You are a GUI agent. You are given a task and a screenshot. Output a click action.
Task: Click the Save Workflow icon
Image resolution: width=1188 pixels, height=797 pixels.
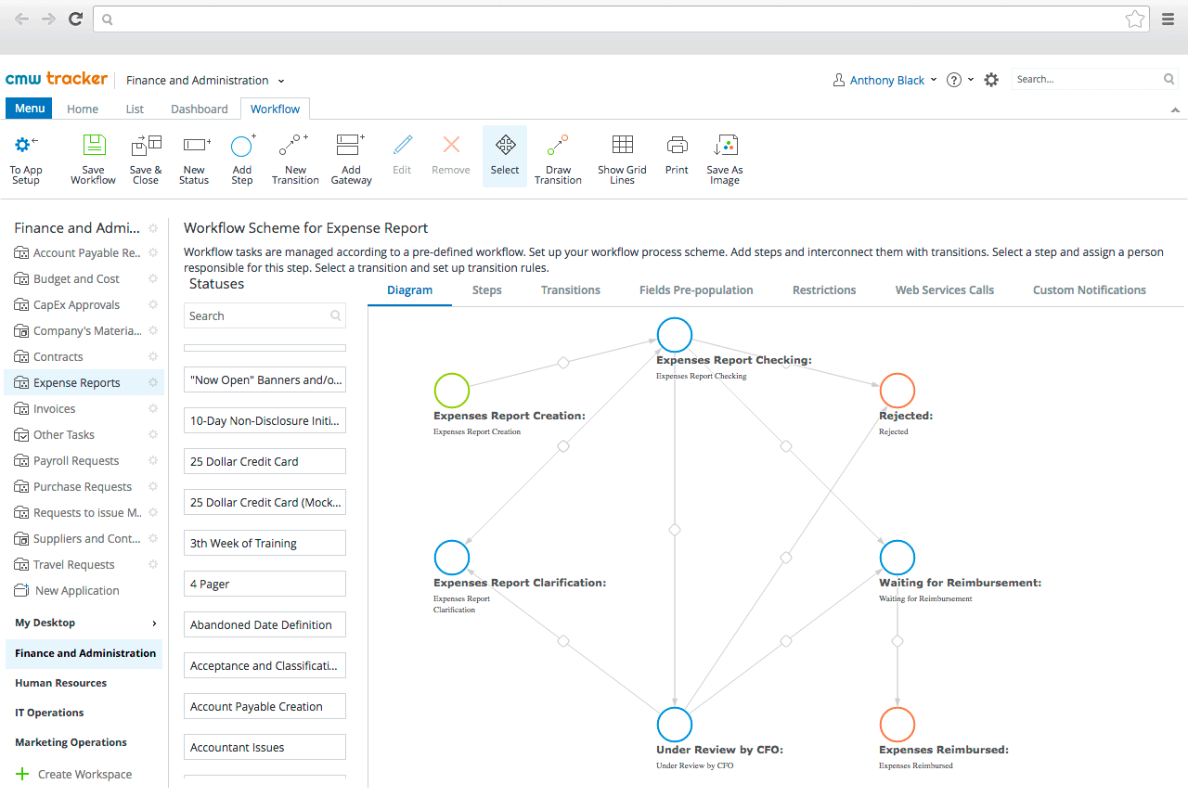click(x=94, y=145)
